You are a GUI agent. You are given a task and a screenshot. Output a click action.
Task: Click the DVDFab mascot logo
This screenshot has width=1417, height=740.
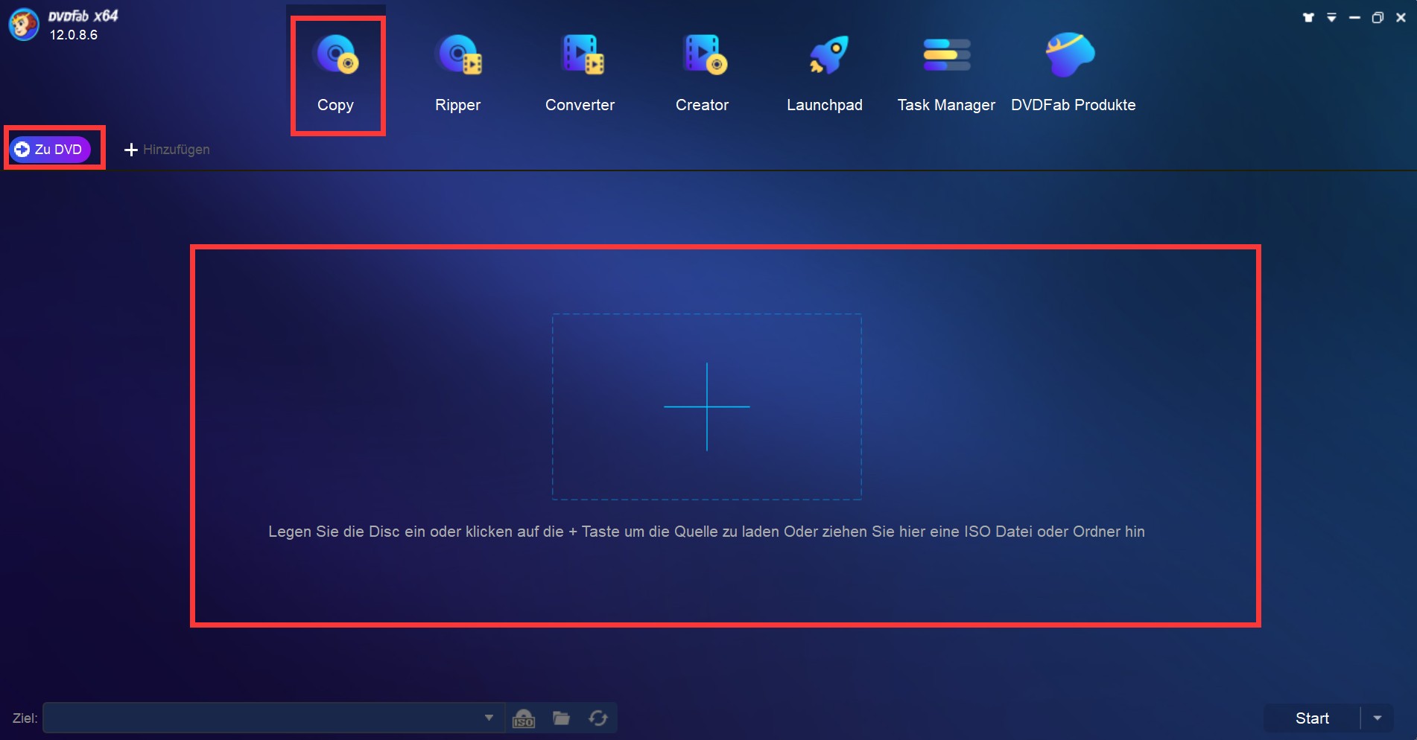24,24
